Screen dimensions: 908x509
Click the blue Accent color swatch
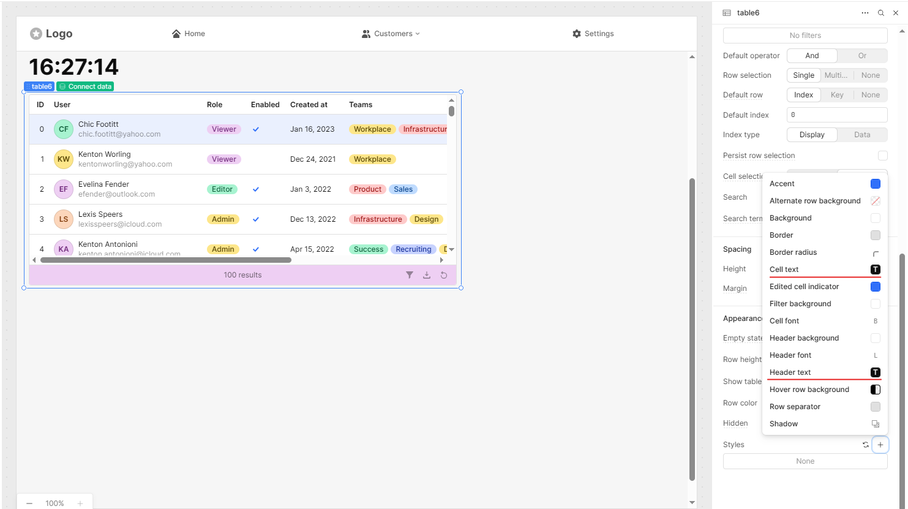click(876, 184)
